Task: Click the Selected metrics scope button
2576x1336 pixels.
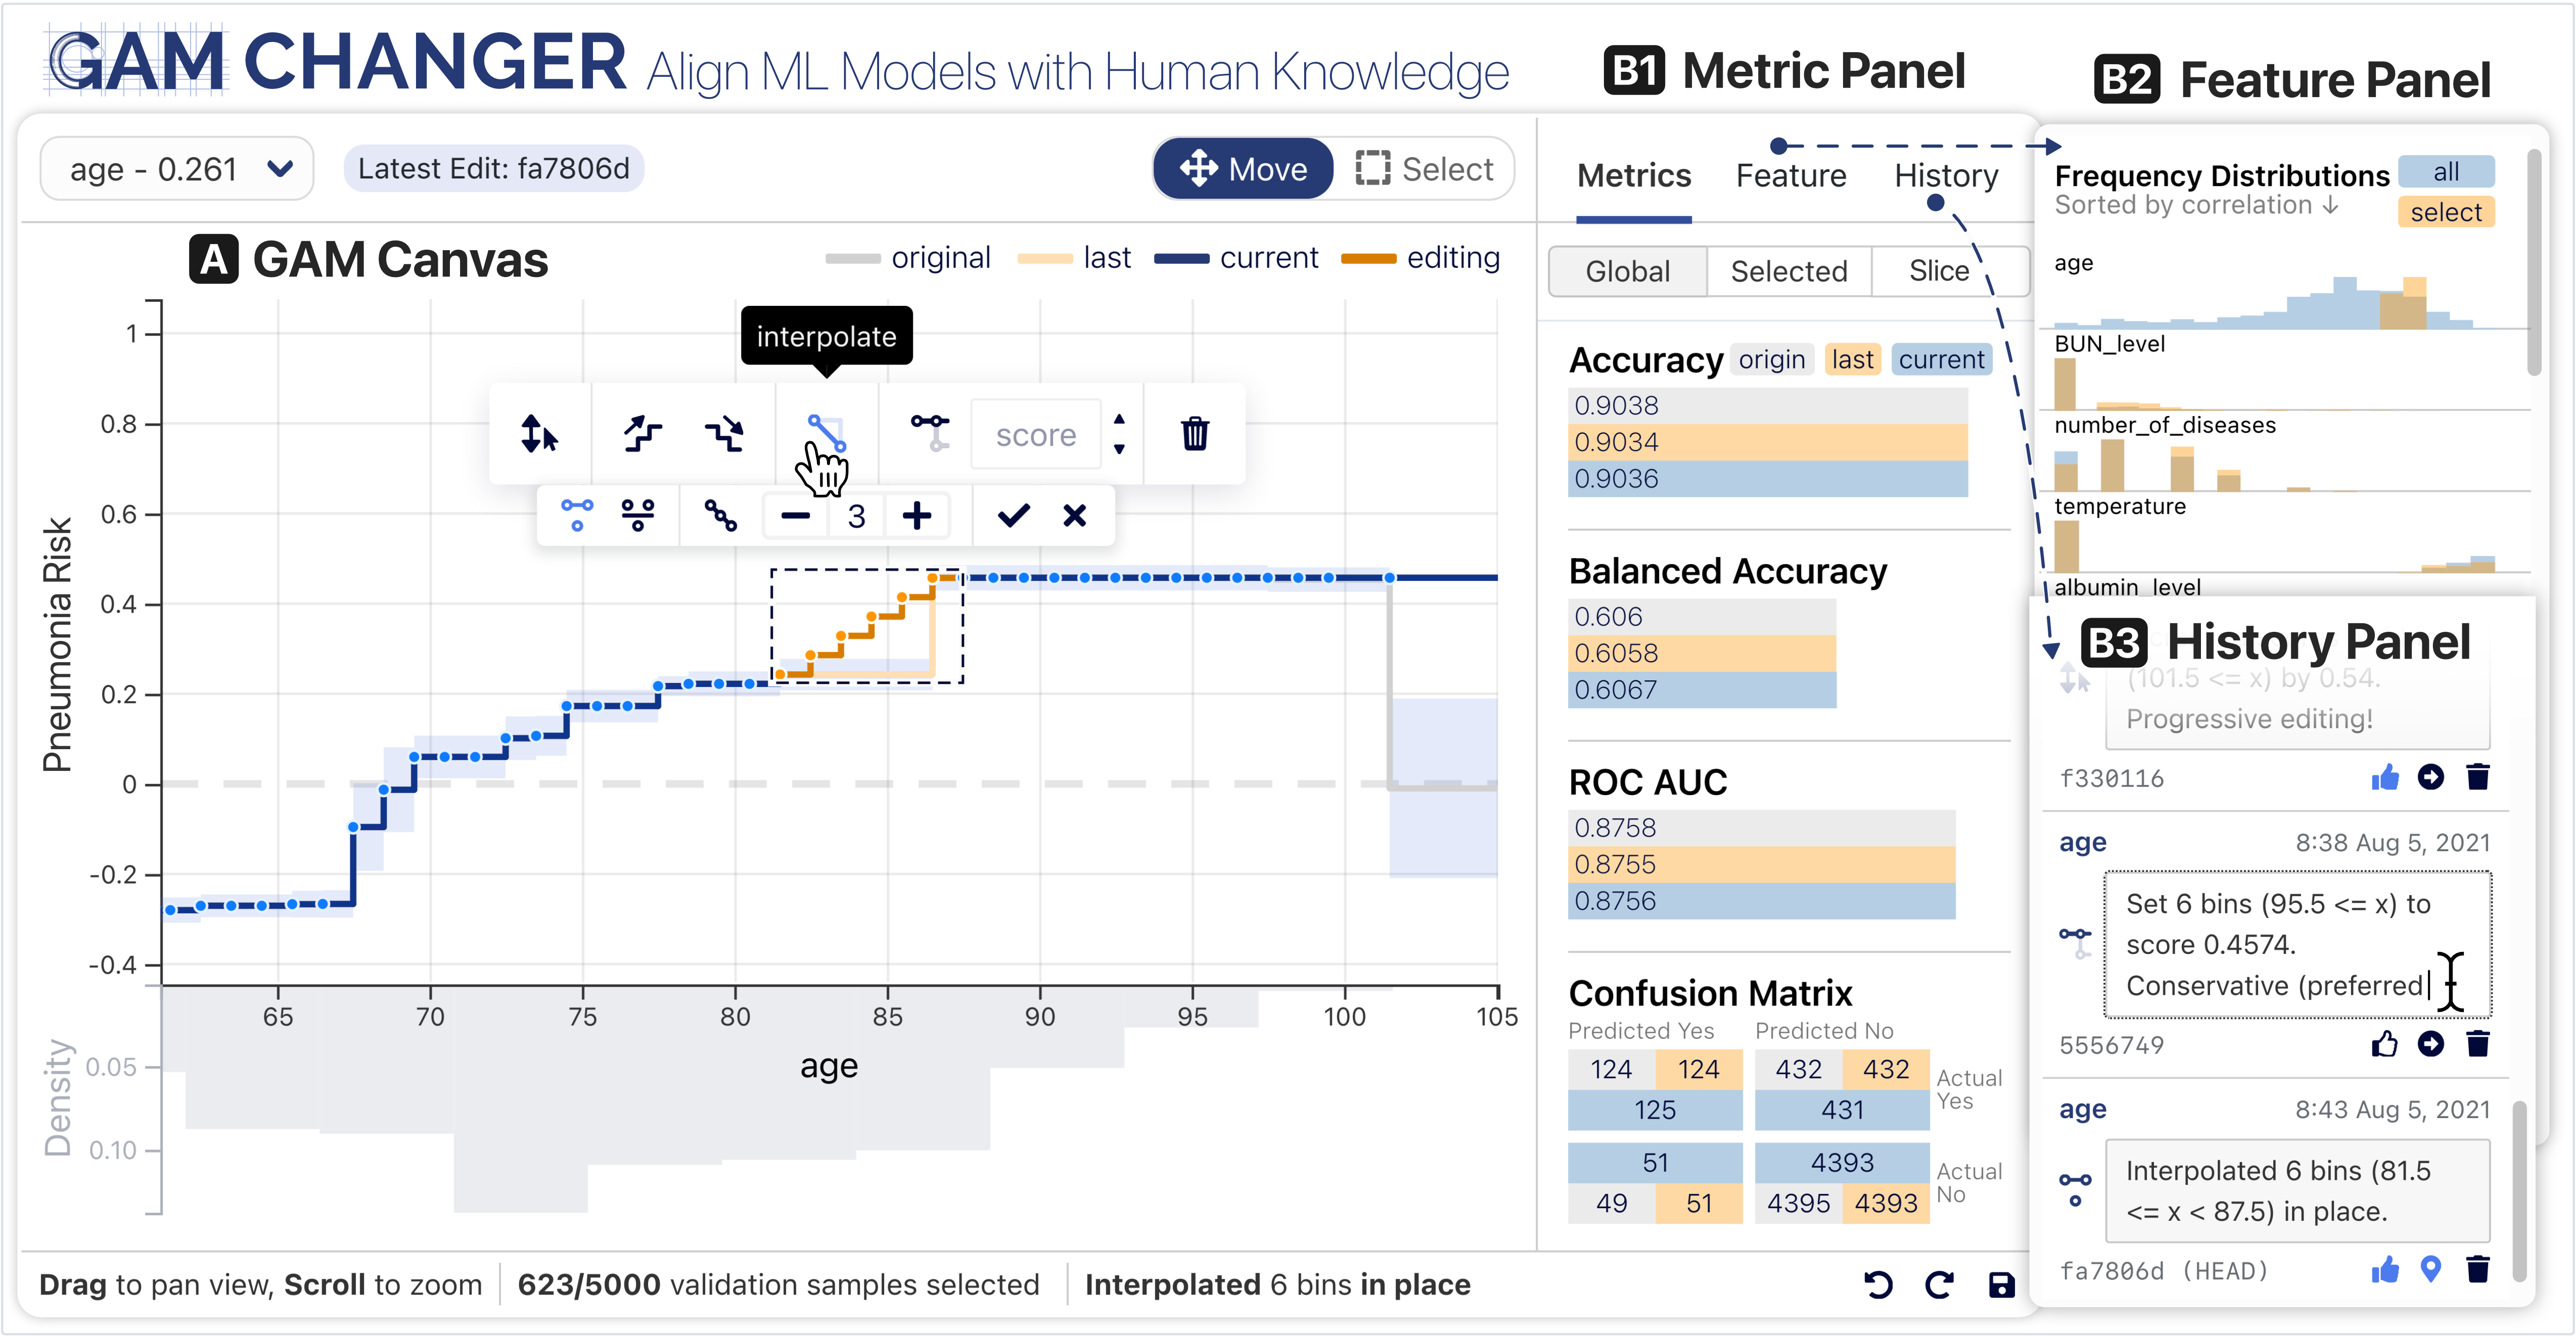Action: [x=1788, y=271]
